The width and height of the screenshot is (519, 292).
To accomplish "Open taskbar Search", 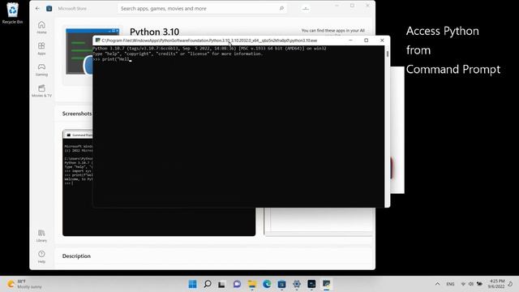I will coord(208,284).
